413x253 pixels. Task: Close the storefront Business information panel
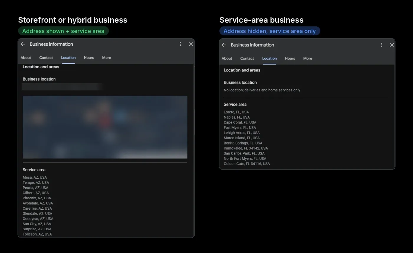coord(191,44)
